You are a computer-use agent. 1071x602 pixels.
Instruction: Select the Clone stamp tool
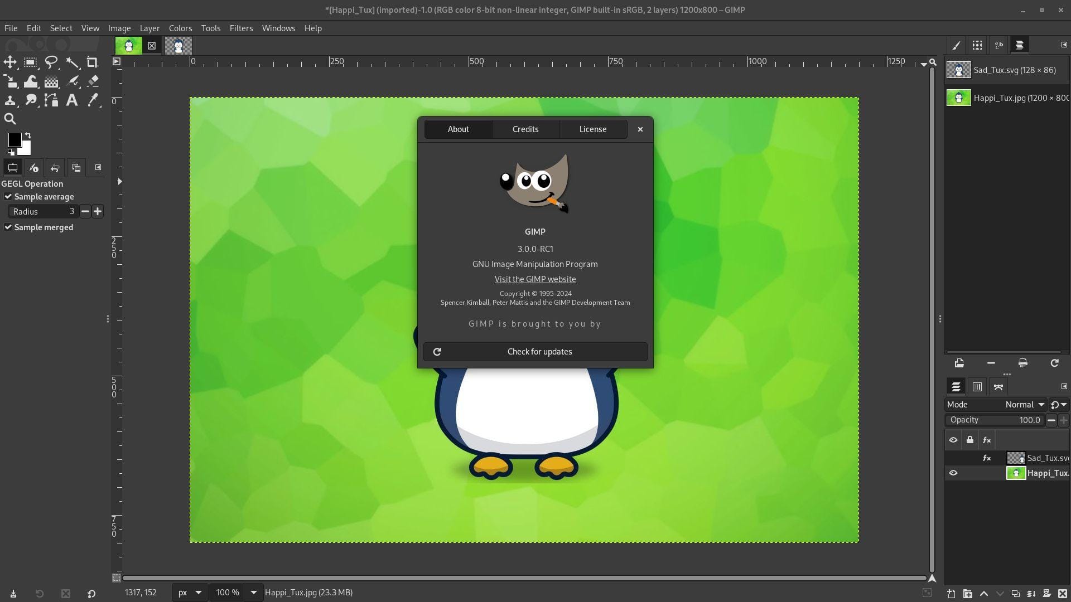tap(10, 100)
